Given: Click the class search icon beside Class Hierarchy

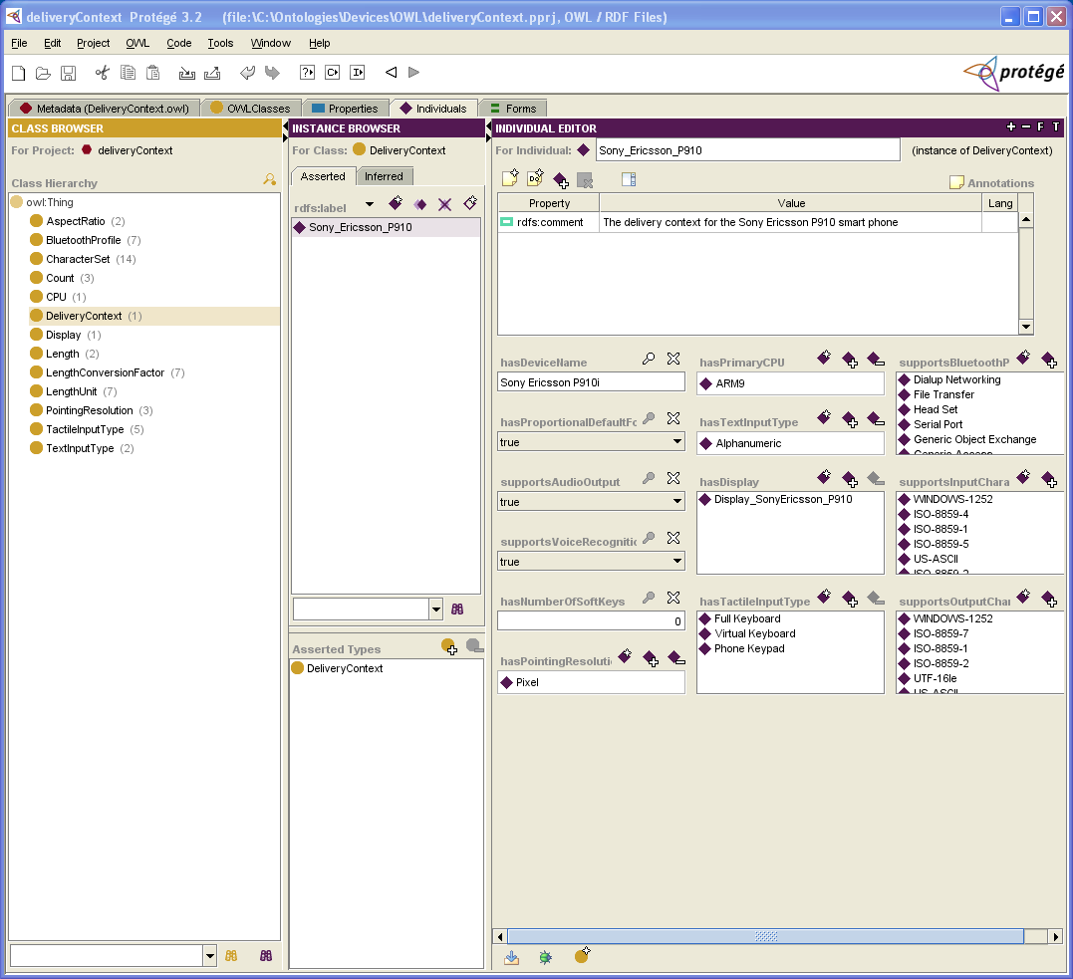Looking at the screenshot, I should click(x=269, y=180).
